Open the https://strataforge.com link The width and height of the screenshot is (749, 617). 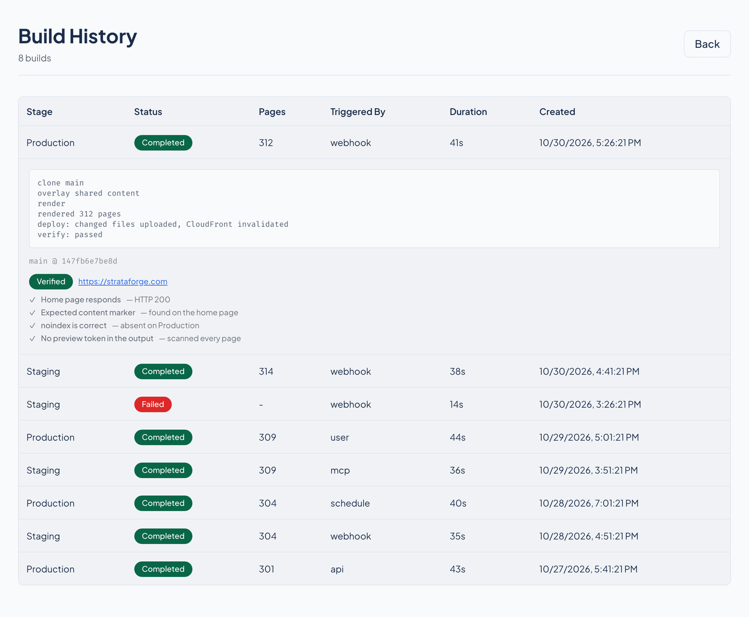tap(123, 281)
